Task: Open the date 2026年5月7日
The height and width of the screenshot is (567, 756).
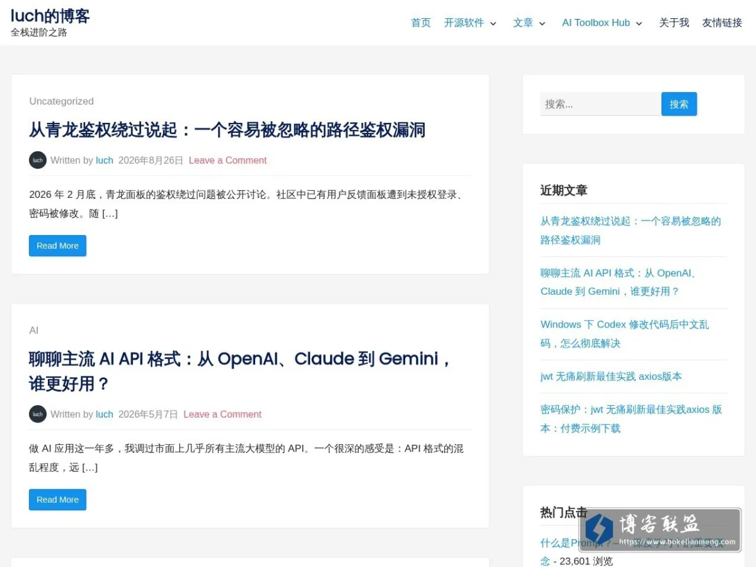Action: (x=148, y=415)
